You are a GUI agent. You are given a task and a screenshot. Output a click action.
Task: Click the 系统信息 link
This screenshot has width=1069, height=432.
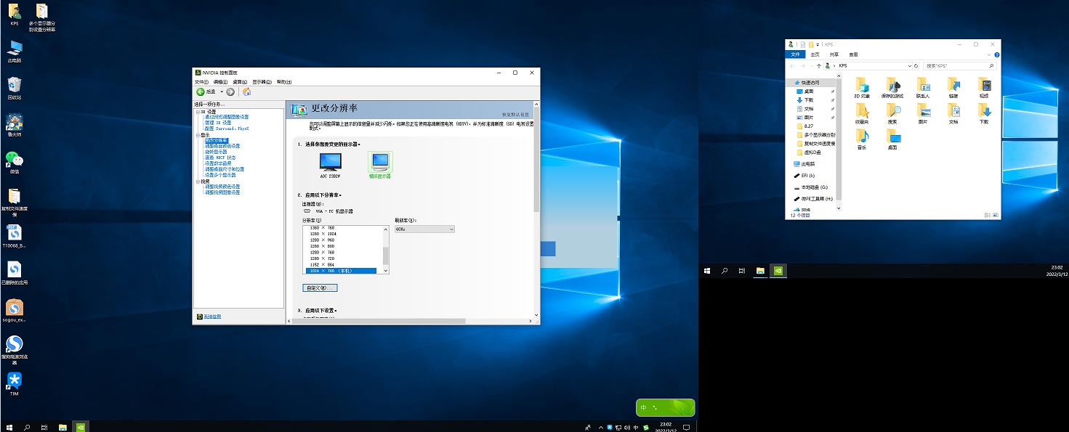click(212, 317)
